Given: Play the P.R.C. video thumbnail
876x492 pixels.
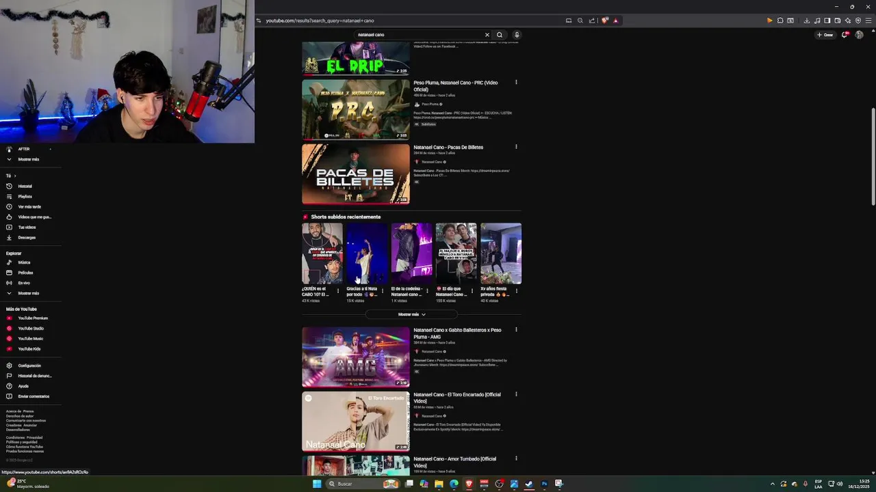Looking at the screenshot, I should pos(356,109).
